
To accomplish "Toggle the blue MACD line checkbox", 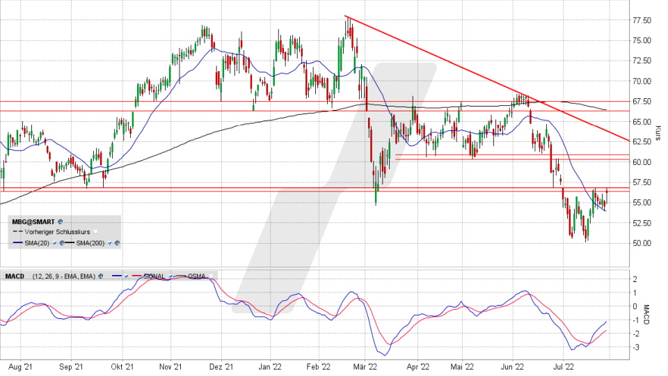I will [126, 276].
